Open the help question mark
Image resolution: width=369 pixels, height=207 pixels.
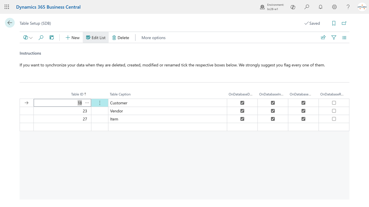tap(348, 7)
